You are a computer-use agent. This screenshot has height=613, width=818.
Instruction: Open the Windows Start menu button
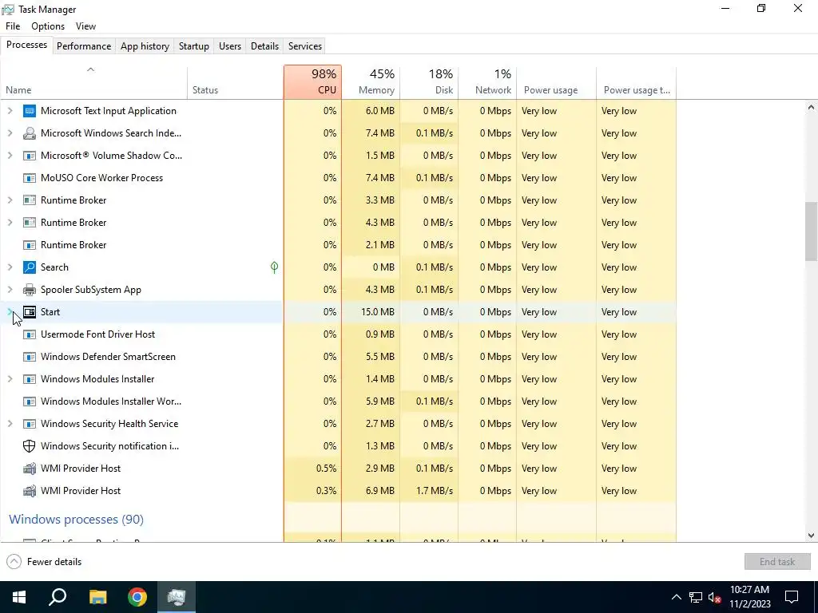pyautogui.click(x=19, y=597)
